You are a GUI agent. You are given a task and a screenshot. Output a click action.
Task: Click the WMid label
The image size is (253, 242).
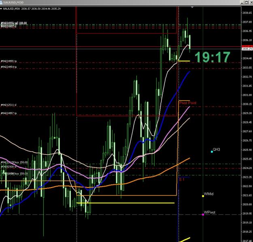[x=208, y=194]
